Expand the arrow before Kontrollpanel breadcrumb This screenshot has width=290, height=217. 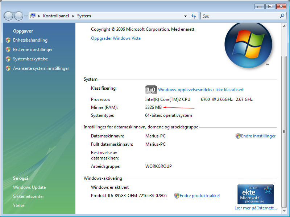pyautogui.click(x=39, y=16)
